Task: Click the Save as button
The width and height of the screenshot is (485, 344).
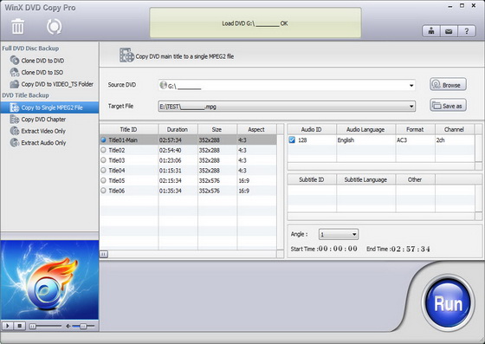Action: (448, 106)
